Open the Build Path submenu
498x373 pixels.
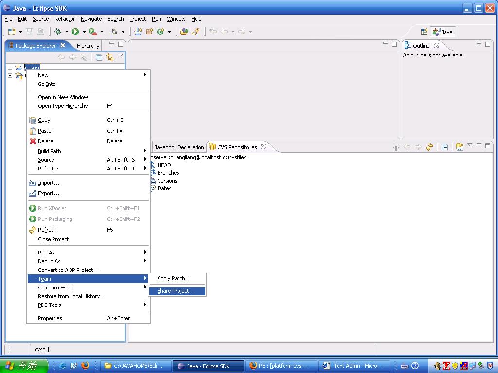click(89, 151)
